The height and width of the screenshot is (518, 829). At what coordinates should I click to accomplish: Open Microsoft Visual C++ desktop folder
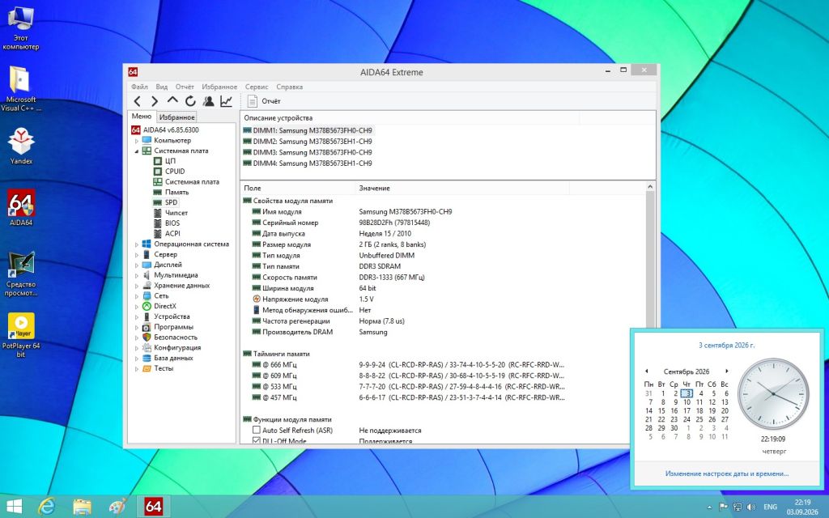[20, 89]
